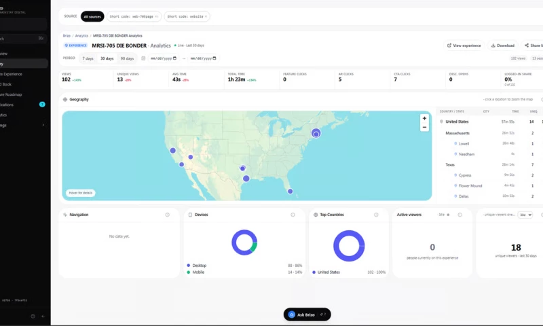Filter by short code website
The width and height of the screenshot is (543, 326).
[x=187, y=16]
